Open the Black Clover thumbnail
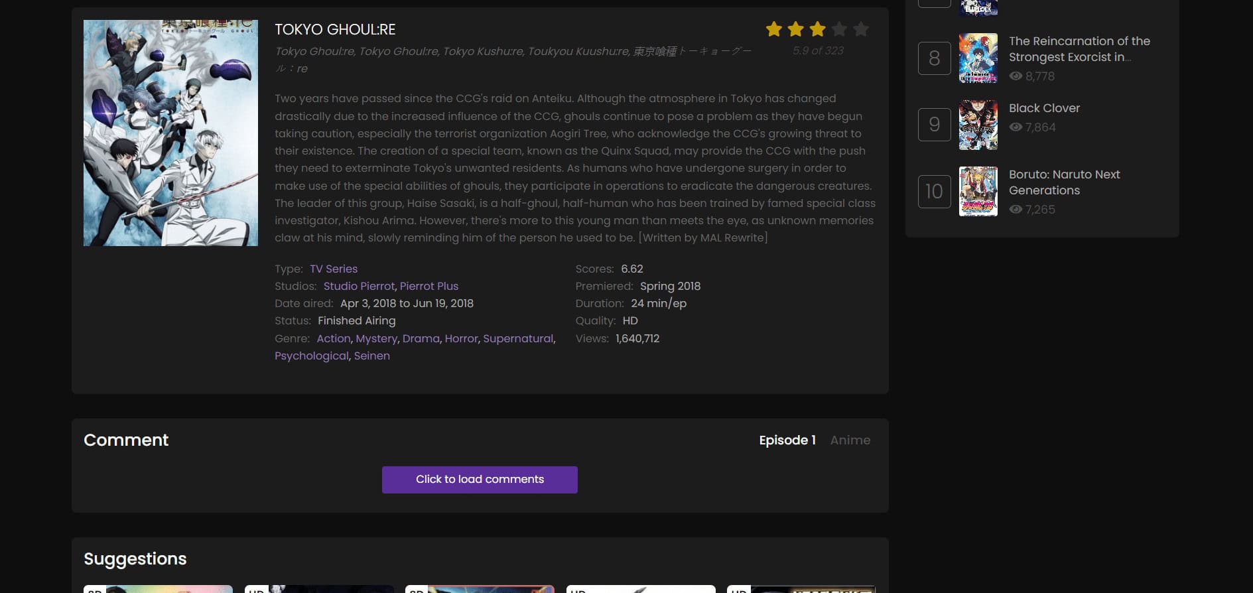This screenshot has width=1253, height=593. point(978,125)
